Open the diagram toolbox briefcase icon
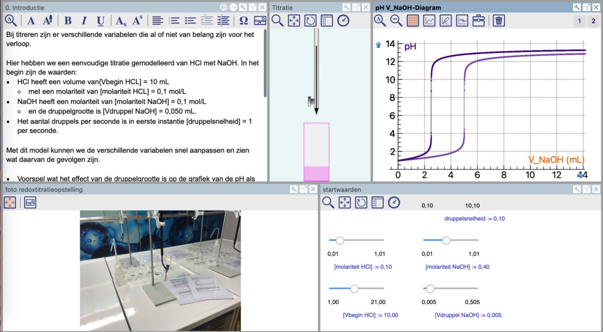The image size is (603, 332). [x=479, y=21]
